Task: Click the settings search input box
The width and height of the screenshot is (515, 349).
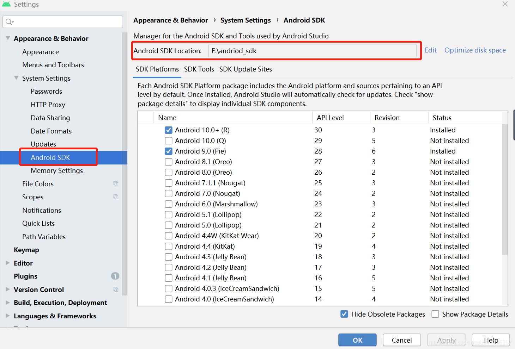Action: click(x=63, y=22)
